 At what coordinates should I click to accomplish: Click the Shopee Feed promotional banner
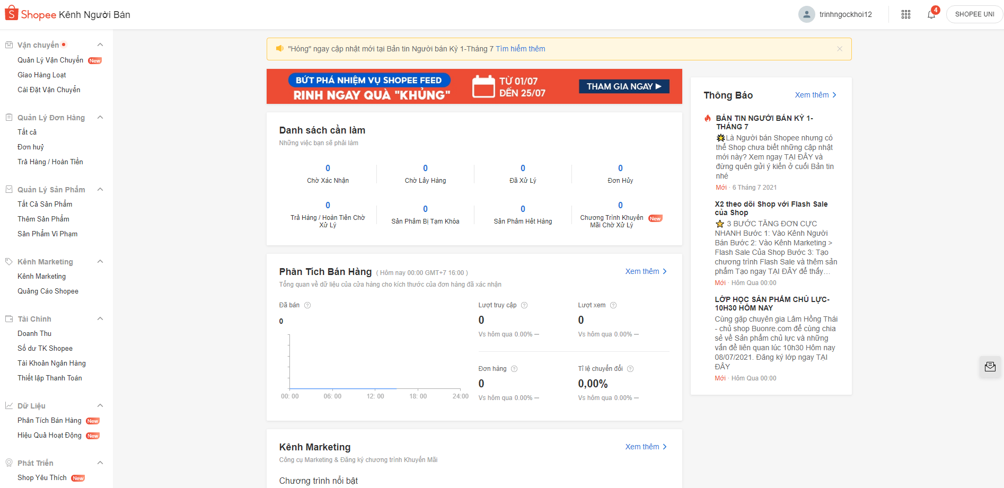pyautogui.click(x=474, y=86)
